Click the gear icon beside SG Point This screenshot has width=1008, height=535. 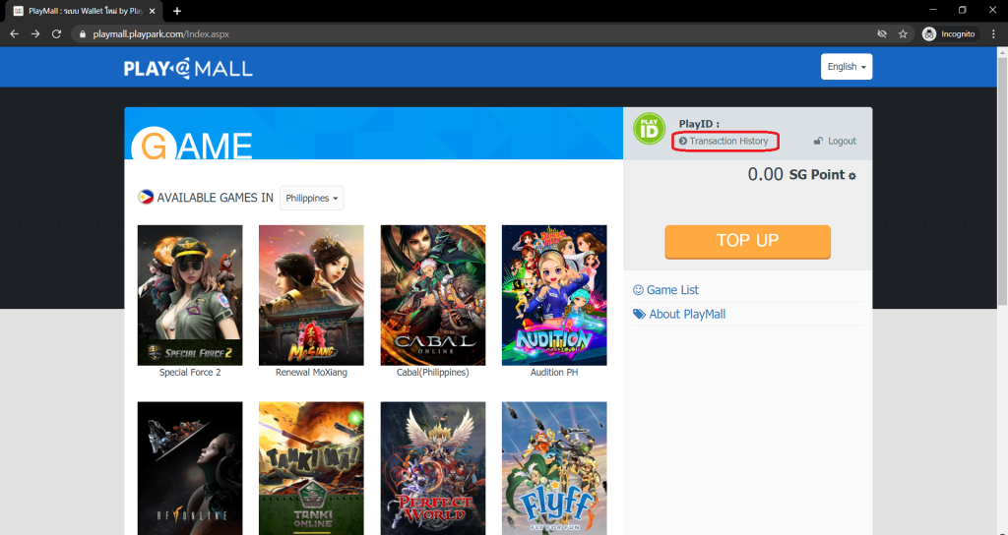(x=852, y=176)
